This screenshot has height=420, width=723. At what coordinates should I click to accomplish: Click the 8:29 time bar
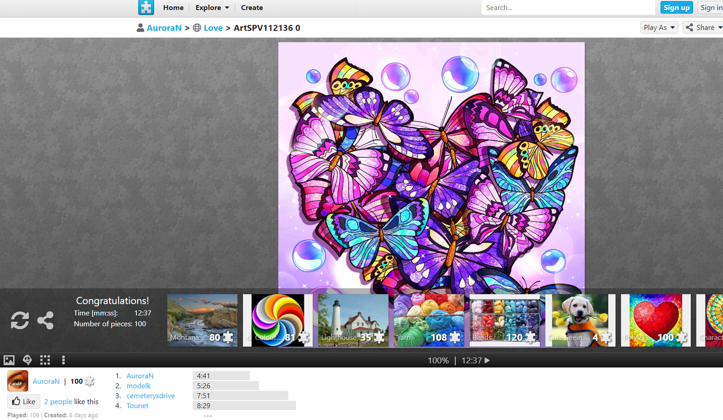pos(244,406)
